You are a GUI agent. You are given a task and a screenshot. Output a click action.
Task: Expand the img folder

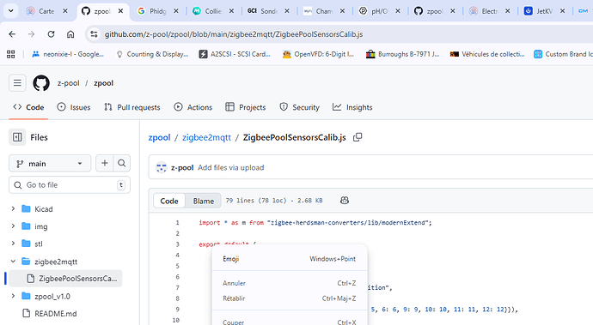[13, 226]
